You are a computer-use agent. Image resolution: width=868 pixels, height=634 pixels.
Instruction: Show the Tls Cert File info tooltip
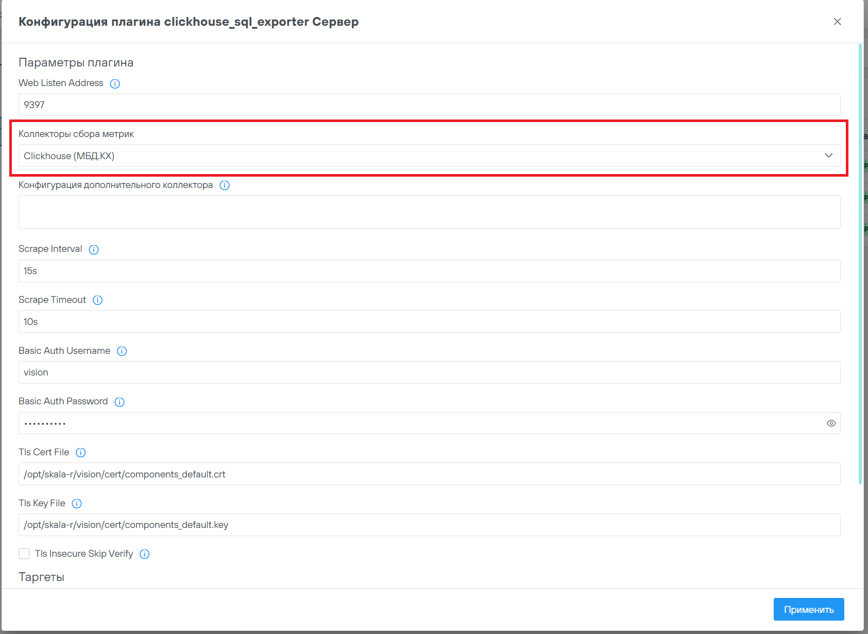pos(81,453)
